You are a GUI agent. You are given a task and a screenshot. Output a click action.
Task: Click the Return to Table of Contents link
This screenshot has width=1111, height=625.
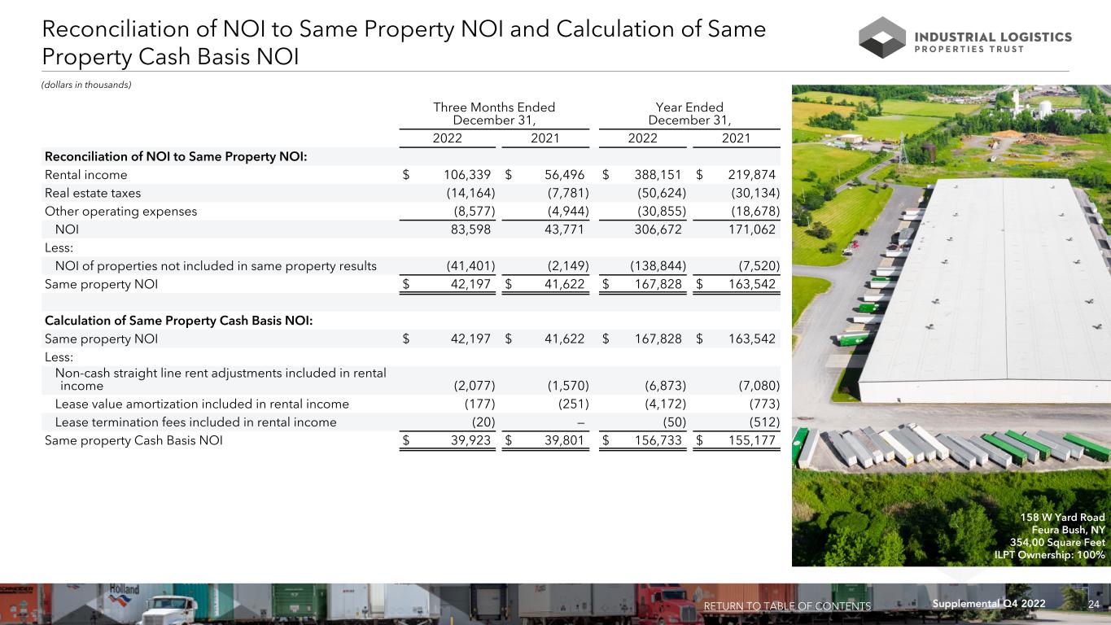(787, 606)
